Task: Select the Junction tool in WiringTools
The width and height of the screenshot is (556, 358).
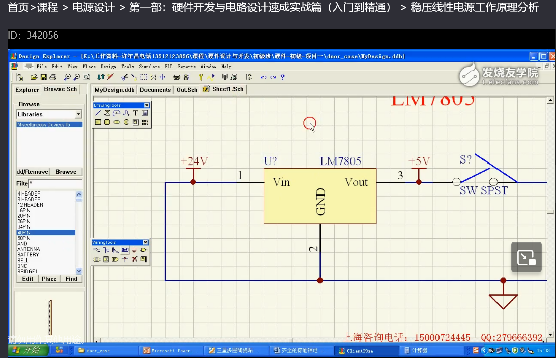Action: point(125,259)
